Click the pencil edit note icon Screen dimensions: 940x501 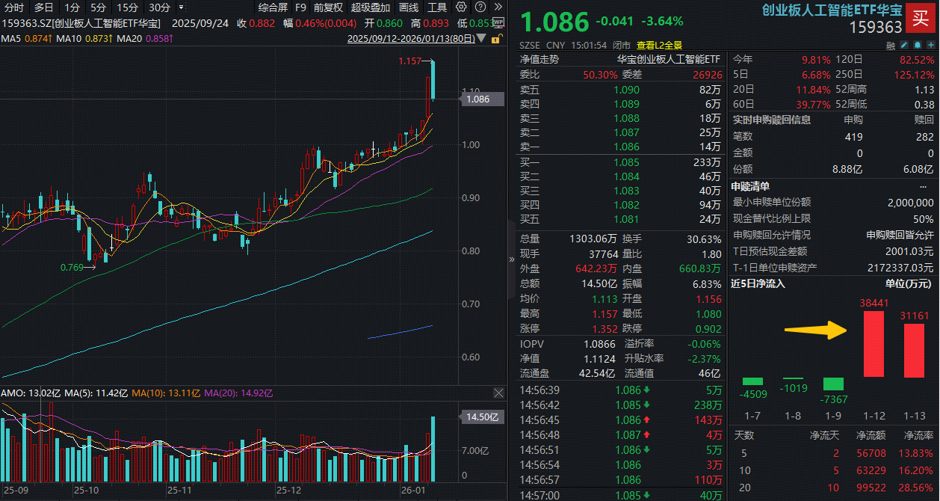coord(904,45)
